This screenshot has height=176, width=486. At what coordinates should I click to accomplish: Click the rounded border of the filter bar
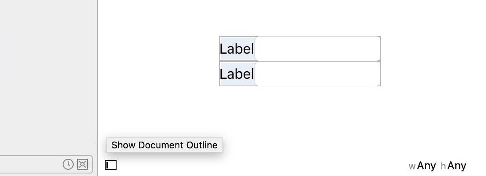(93, 164)
